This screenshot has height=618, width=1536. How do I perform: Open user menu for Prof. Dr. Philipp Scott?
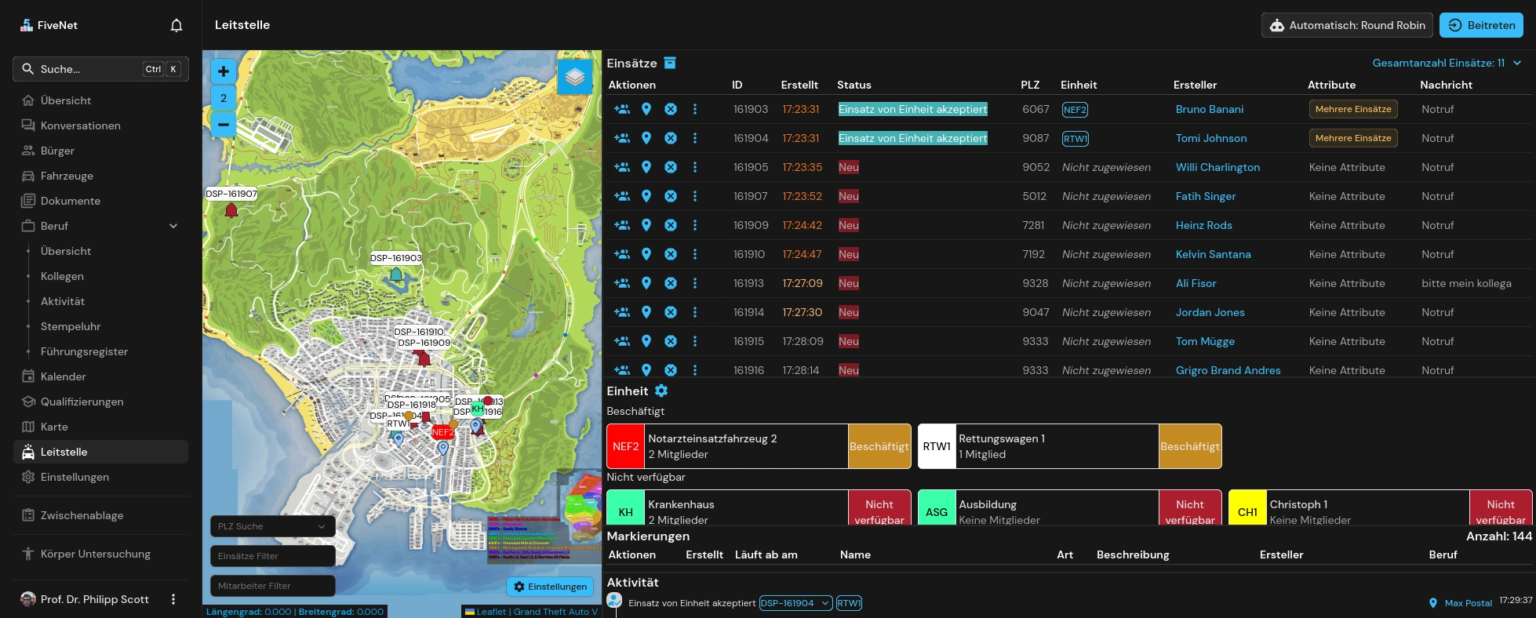click(173, 599)
